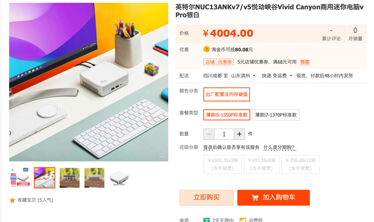Image resolution: width=374 pixels, height=222 pixels.
Task: Choose the ¥1365.35x3期 installment option
Action: (x=223, y=164)
